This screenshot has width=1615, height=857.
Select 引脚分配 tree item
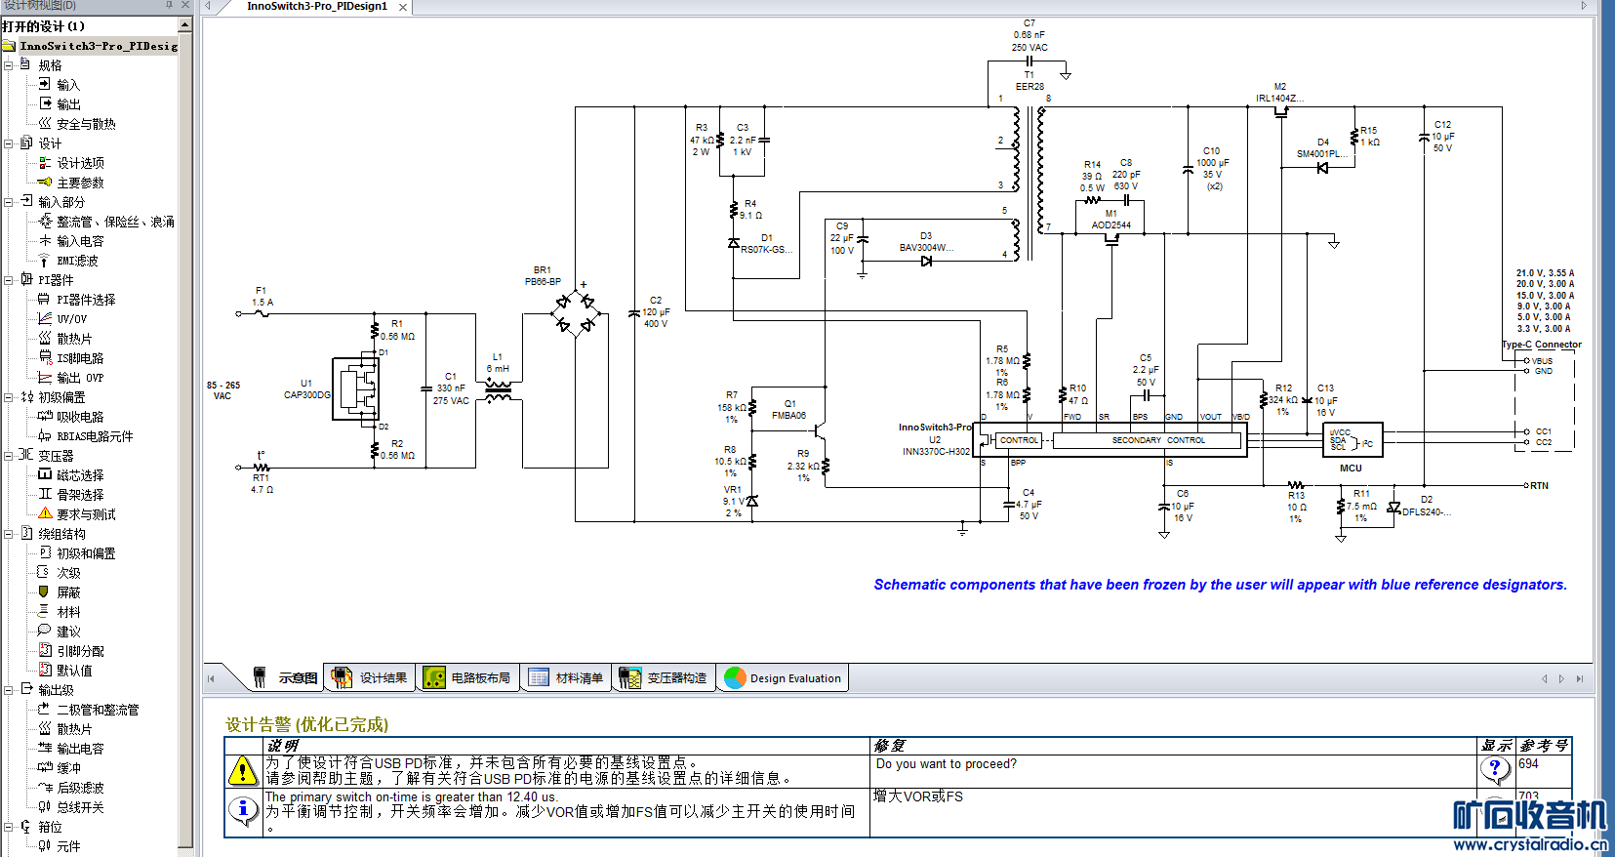pos(80,651)
